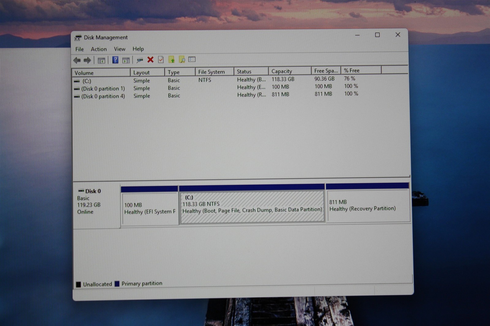Sort by the % Free column header
This screenshot has width=490, height=326.
pos(361,70)
